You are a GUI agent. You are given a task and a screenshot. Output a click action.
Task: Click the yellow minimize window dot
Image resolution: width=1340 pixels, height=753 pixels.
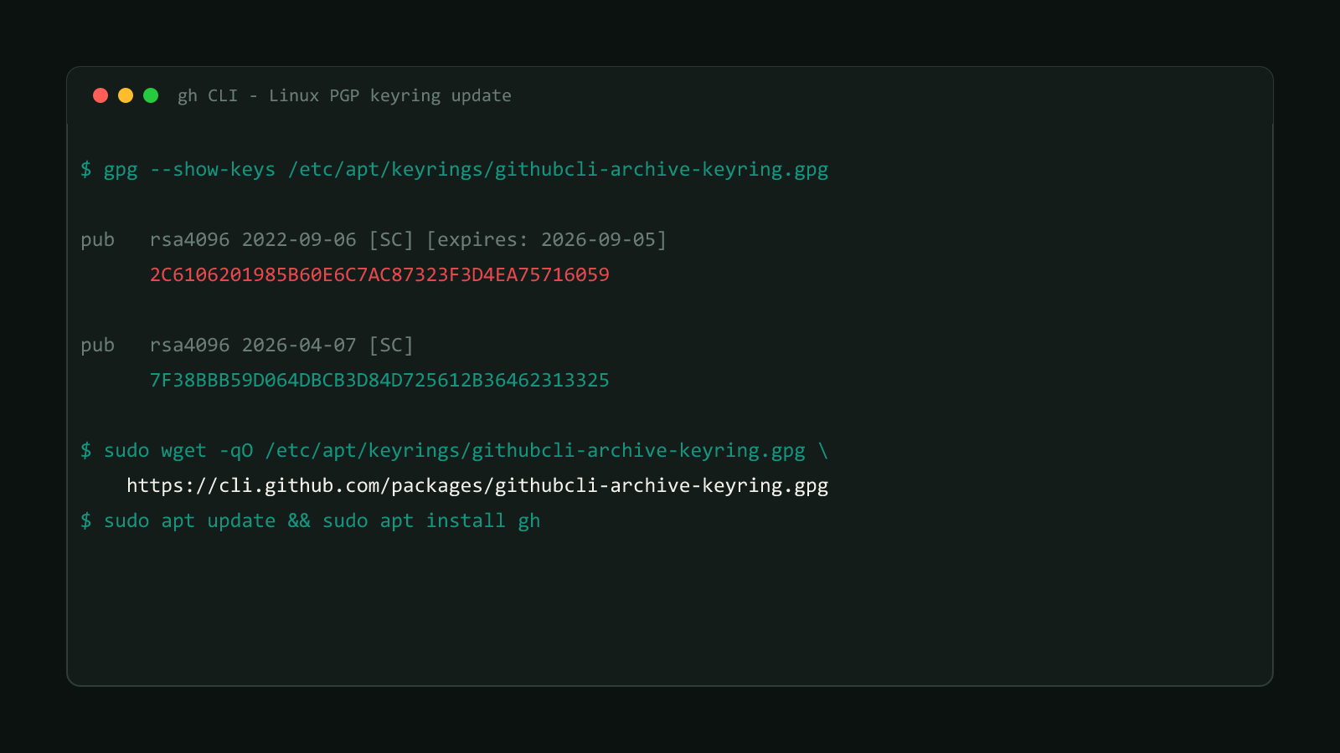pos(126,95)
